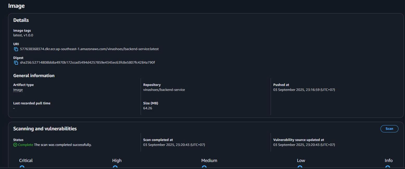
Task: Click the vinashoes/backend-service repository name
Action: (x=164, y=90)
